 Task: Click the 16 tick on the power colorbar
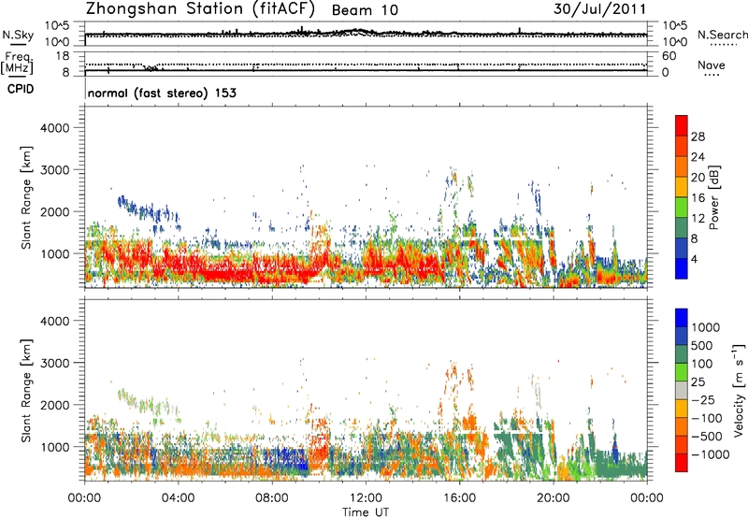point(698,198)
